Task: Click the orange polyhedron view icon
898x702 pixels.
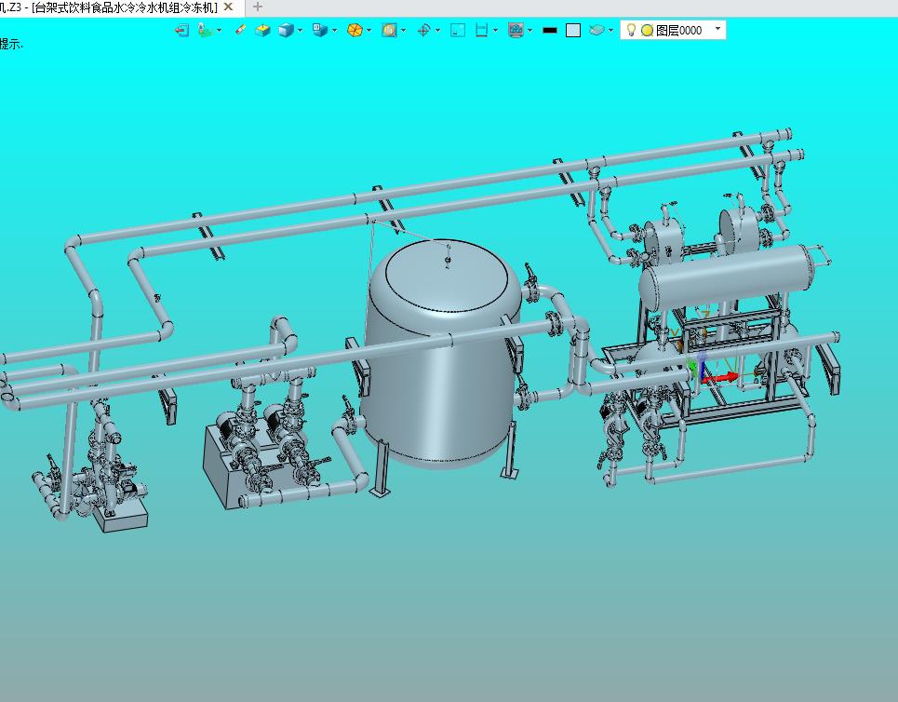Action: (355, 31)
